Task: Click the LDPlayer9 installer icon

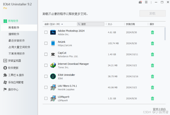Action: [x=53, y=98]
